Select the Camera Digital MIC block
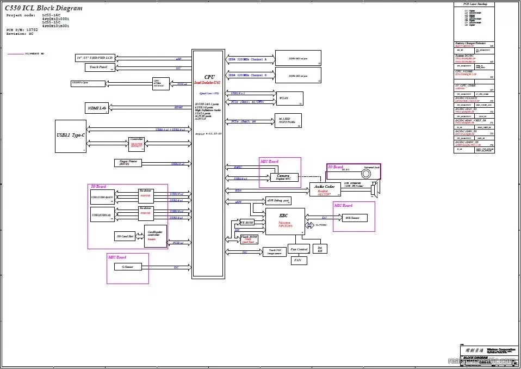Viewport: 521px width, 369px height. 283,177
